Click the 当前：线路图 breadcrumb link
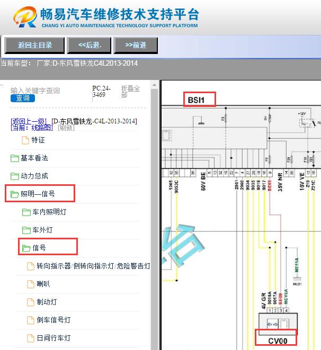This screenshot has width=321, height=350. [x=32, y=128]
